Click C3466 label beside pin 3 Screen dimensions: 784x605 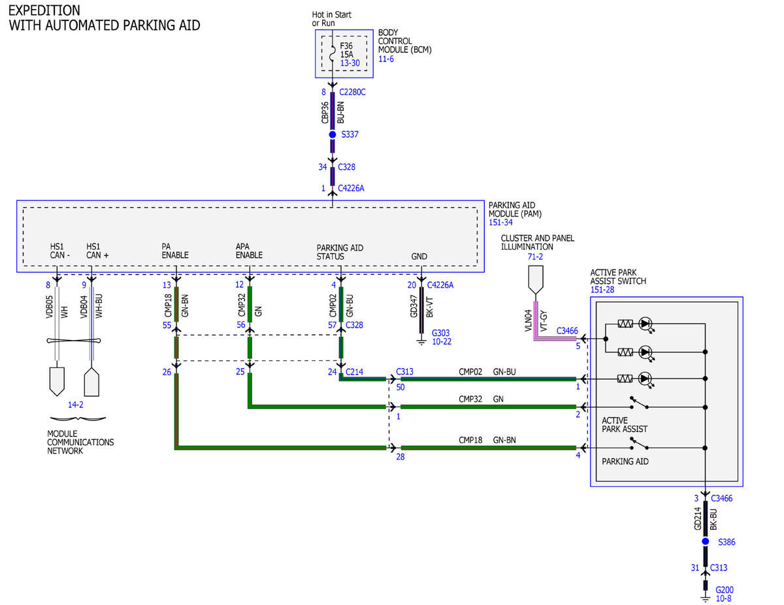pos(722,498)
